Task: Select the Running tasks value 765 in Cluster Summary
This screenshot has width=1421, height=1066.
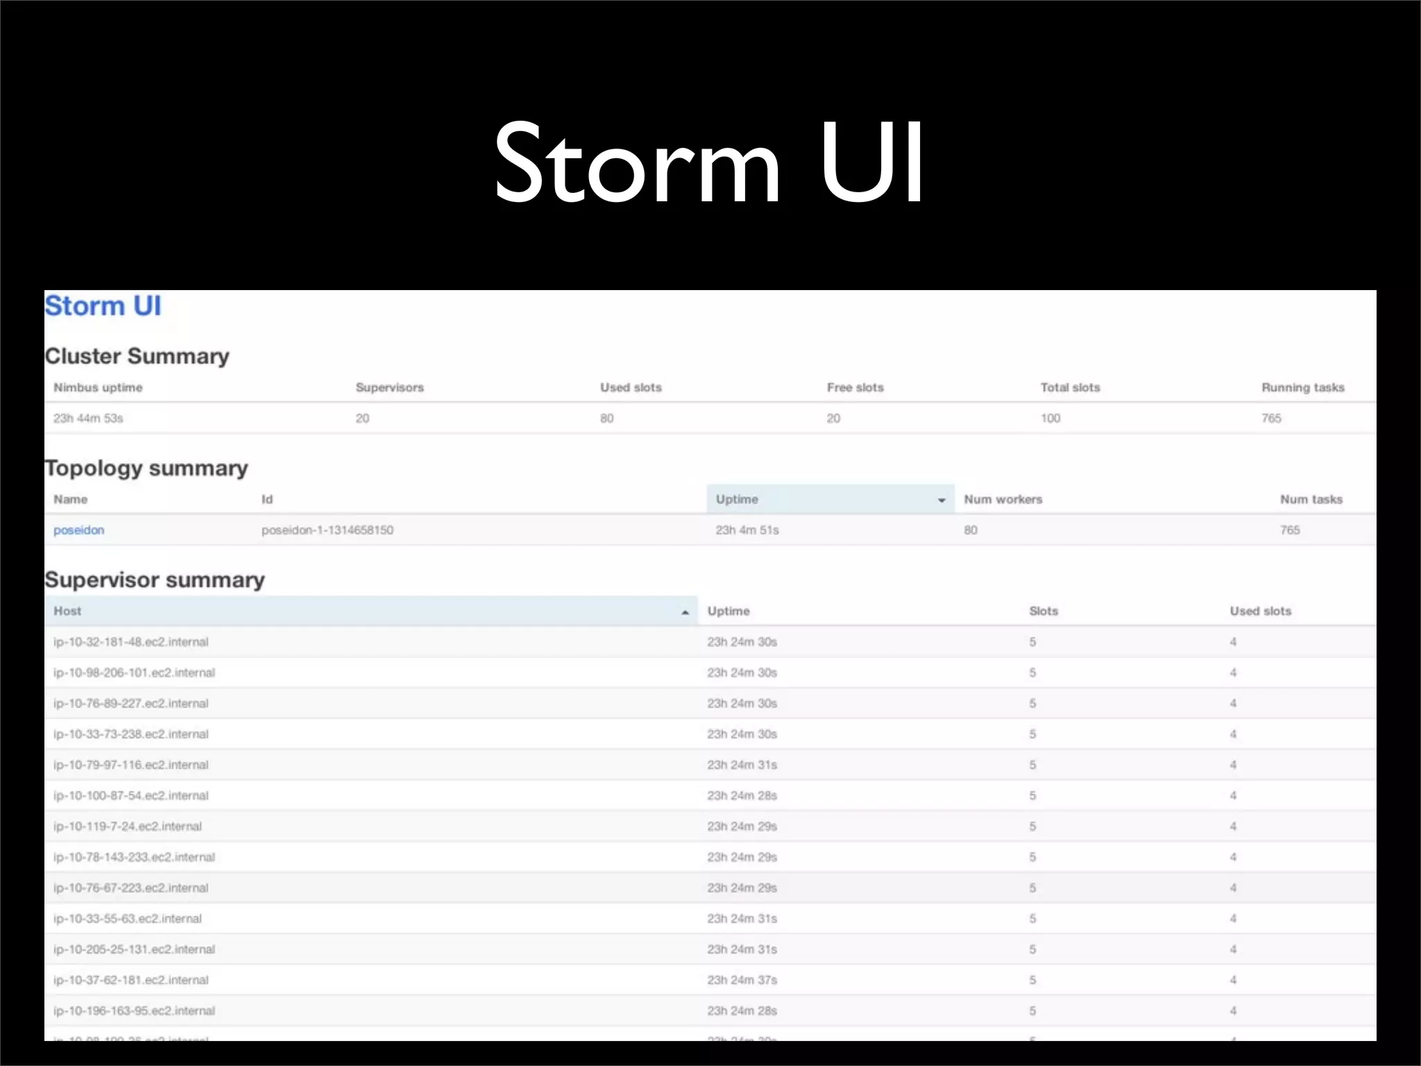Action: point(1271,418)
